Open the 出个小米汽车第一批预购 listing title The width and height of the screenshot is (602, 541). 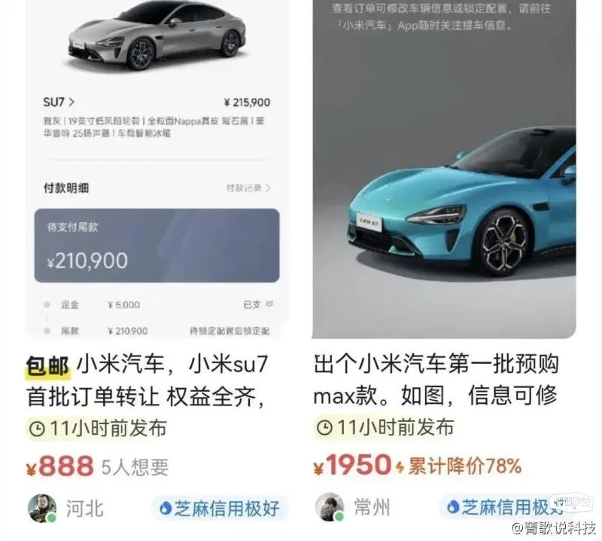[436, 380]
